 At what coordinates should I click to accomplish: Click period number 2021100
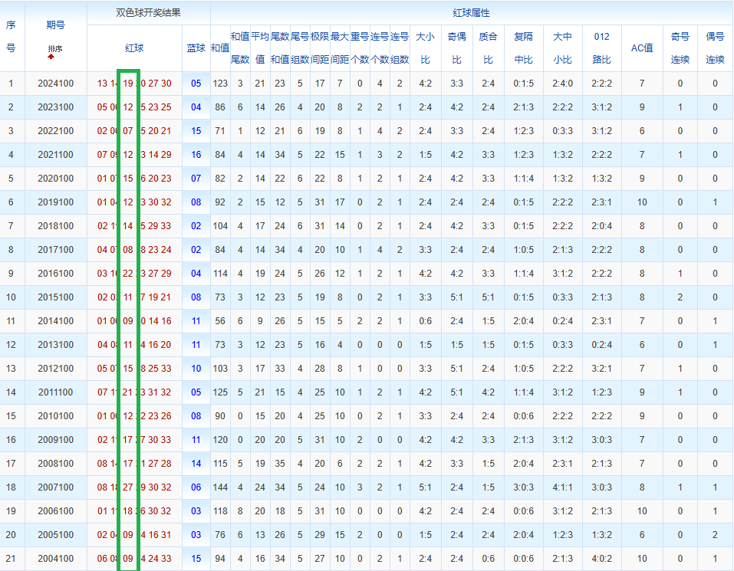click(x=56, y=155)
